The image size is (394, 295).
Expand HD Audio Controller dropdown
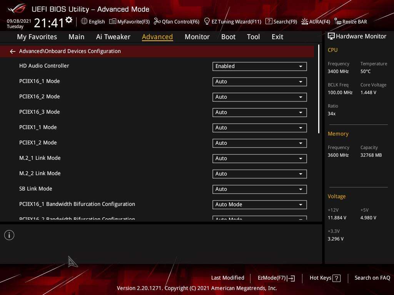click(259, 66)
